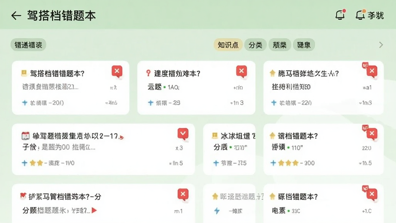Viewport: 396px width, 223px height.
Task: Click the star icon on the faded bottom card
Action: click(x=215, y=196)
